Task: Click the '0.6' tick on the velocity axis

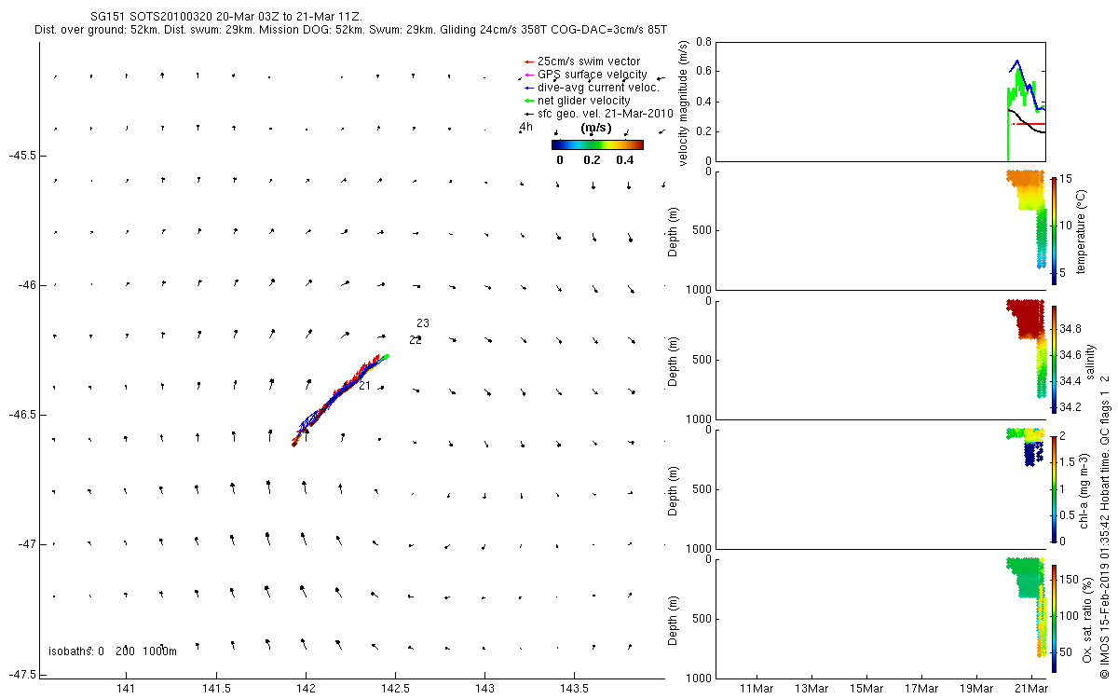Action: click(704, 72)
